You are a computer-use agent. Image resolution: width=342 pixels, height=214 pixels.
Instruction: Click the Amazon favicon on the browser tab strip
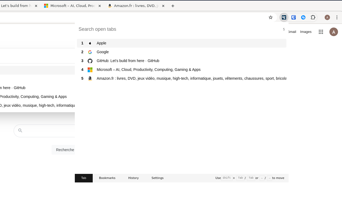[x=110, y=6]
